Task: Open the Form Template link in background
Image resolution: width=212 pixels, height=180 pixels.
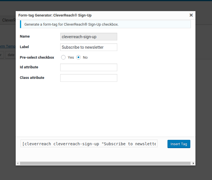Action: (x=8, y=46)
